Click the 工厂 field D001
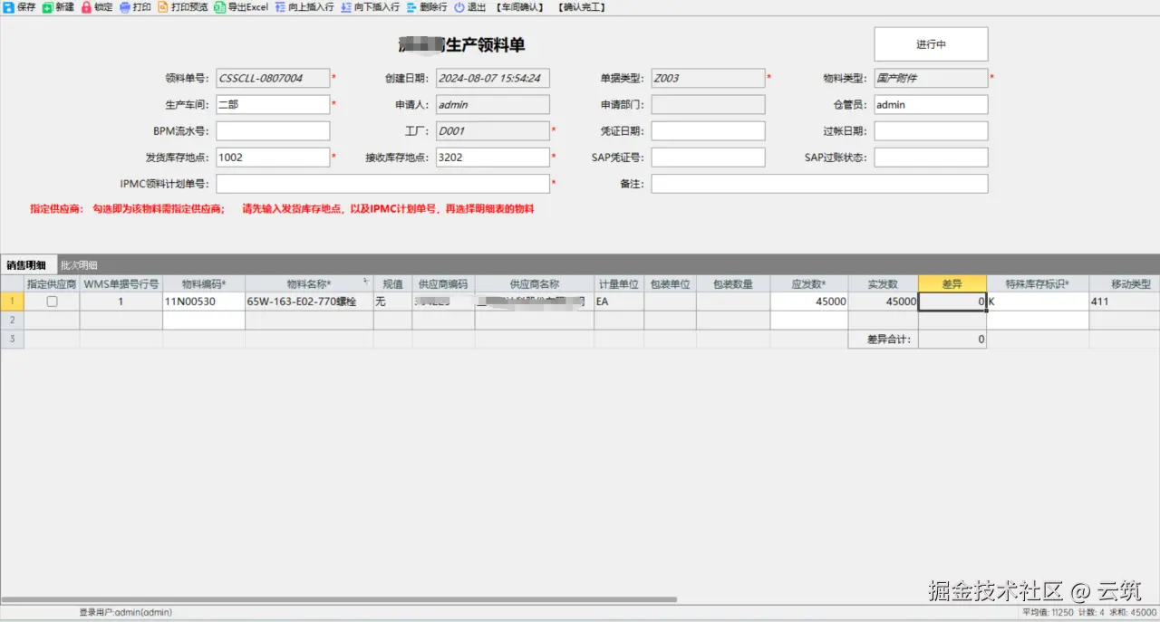 coord(492,130)
